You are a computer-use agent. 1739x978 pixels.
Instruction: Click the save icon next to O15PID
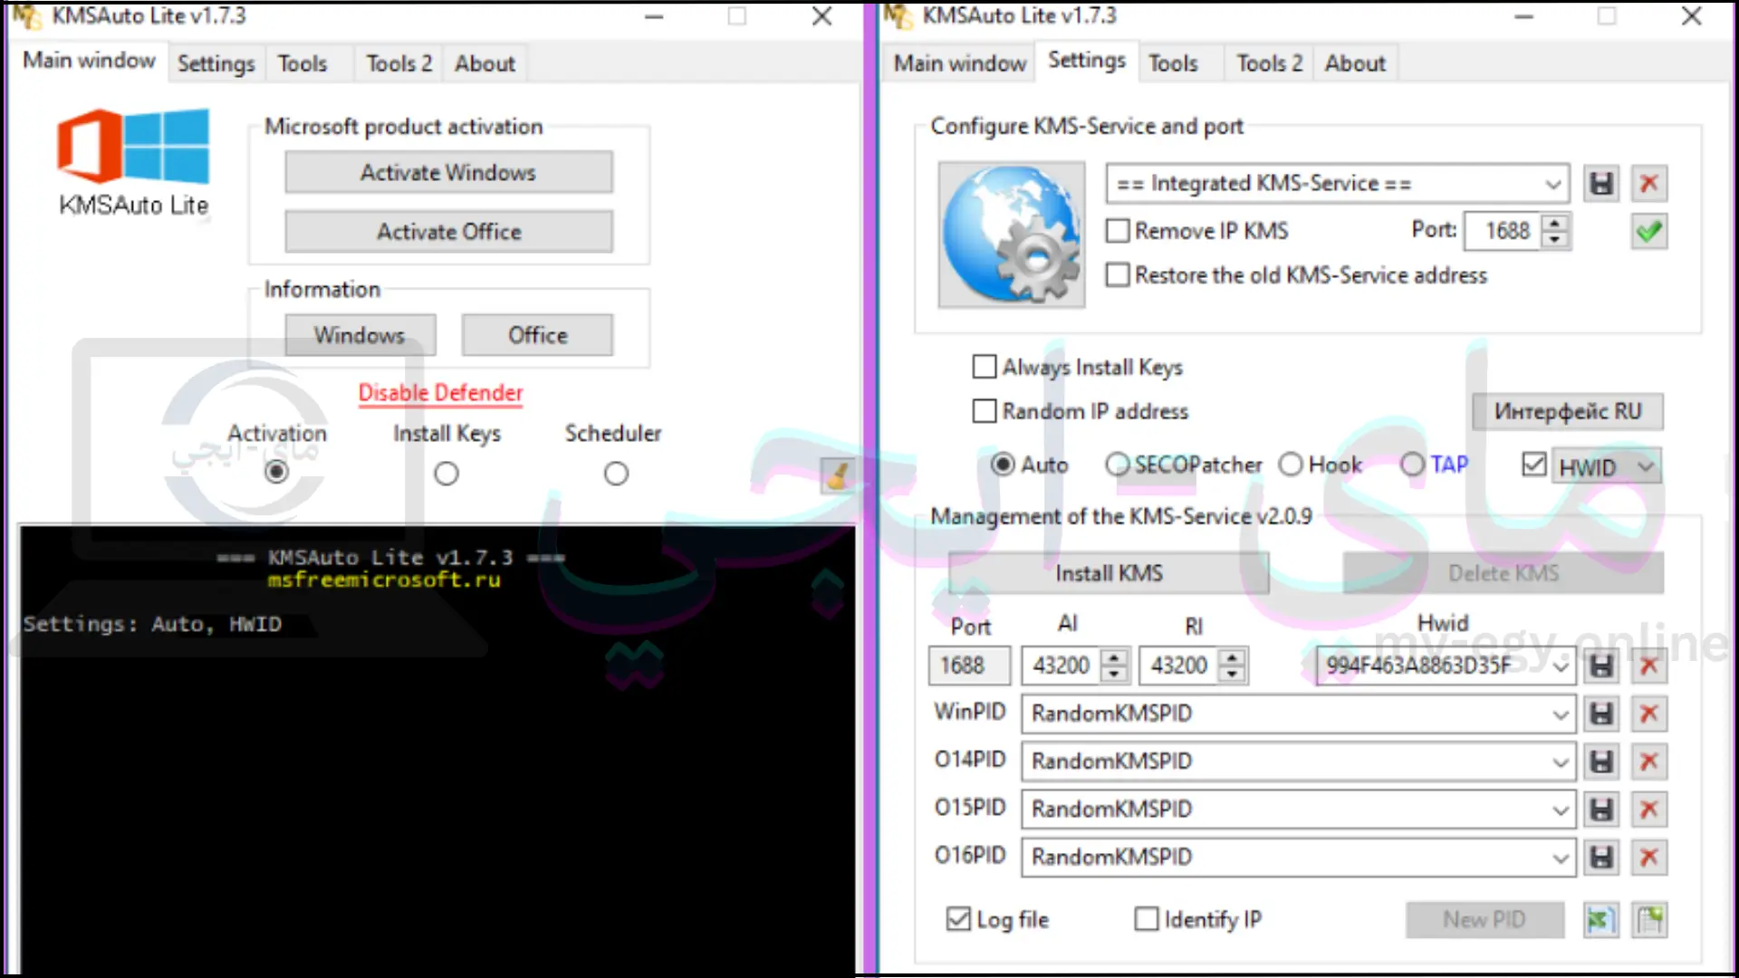click(x=1600, y=809)
